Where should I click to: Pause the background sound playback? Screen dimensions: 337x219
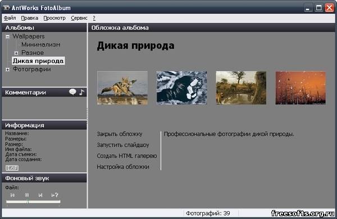(x=27, y=195)
